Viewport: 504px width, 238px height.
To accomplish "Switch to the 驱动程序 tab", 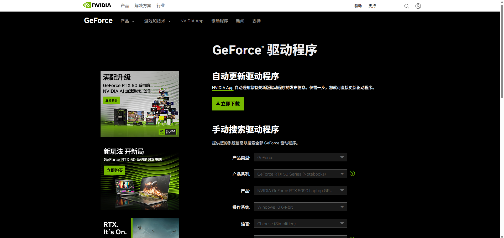I will 220,21.
